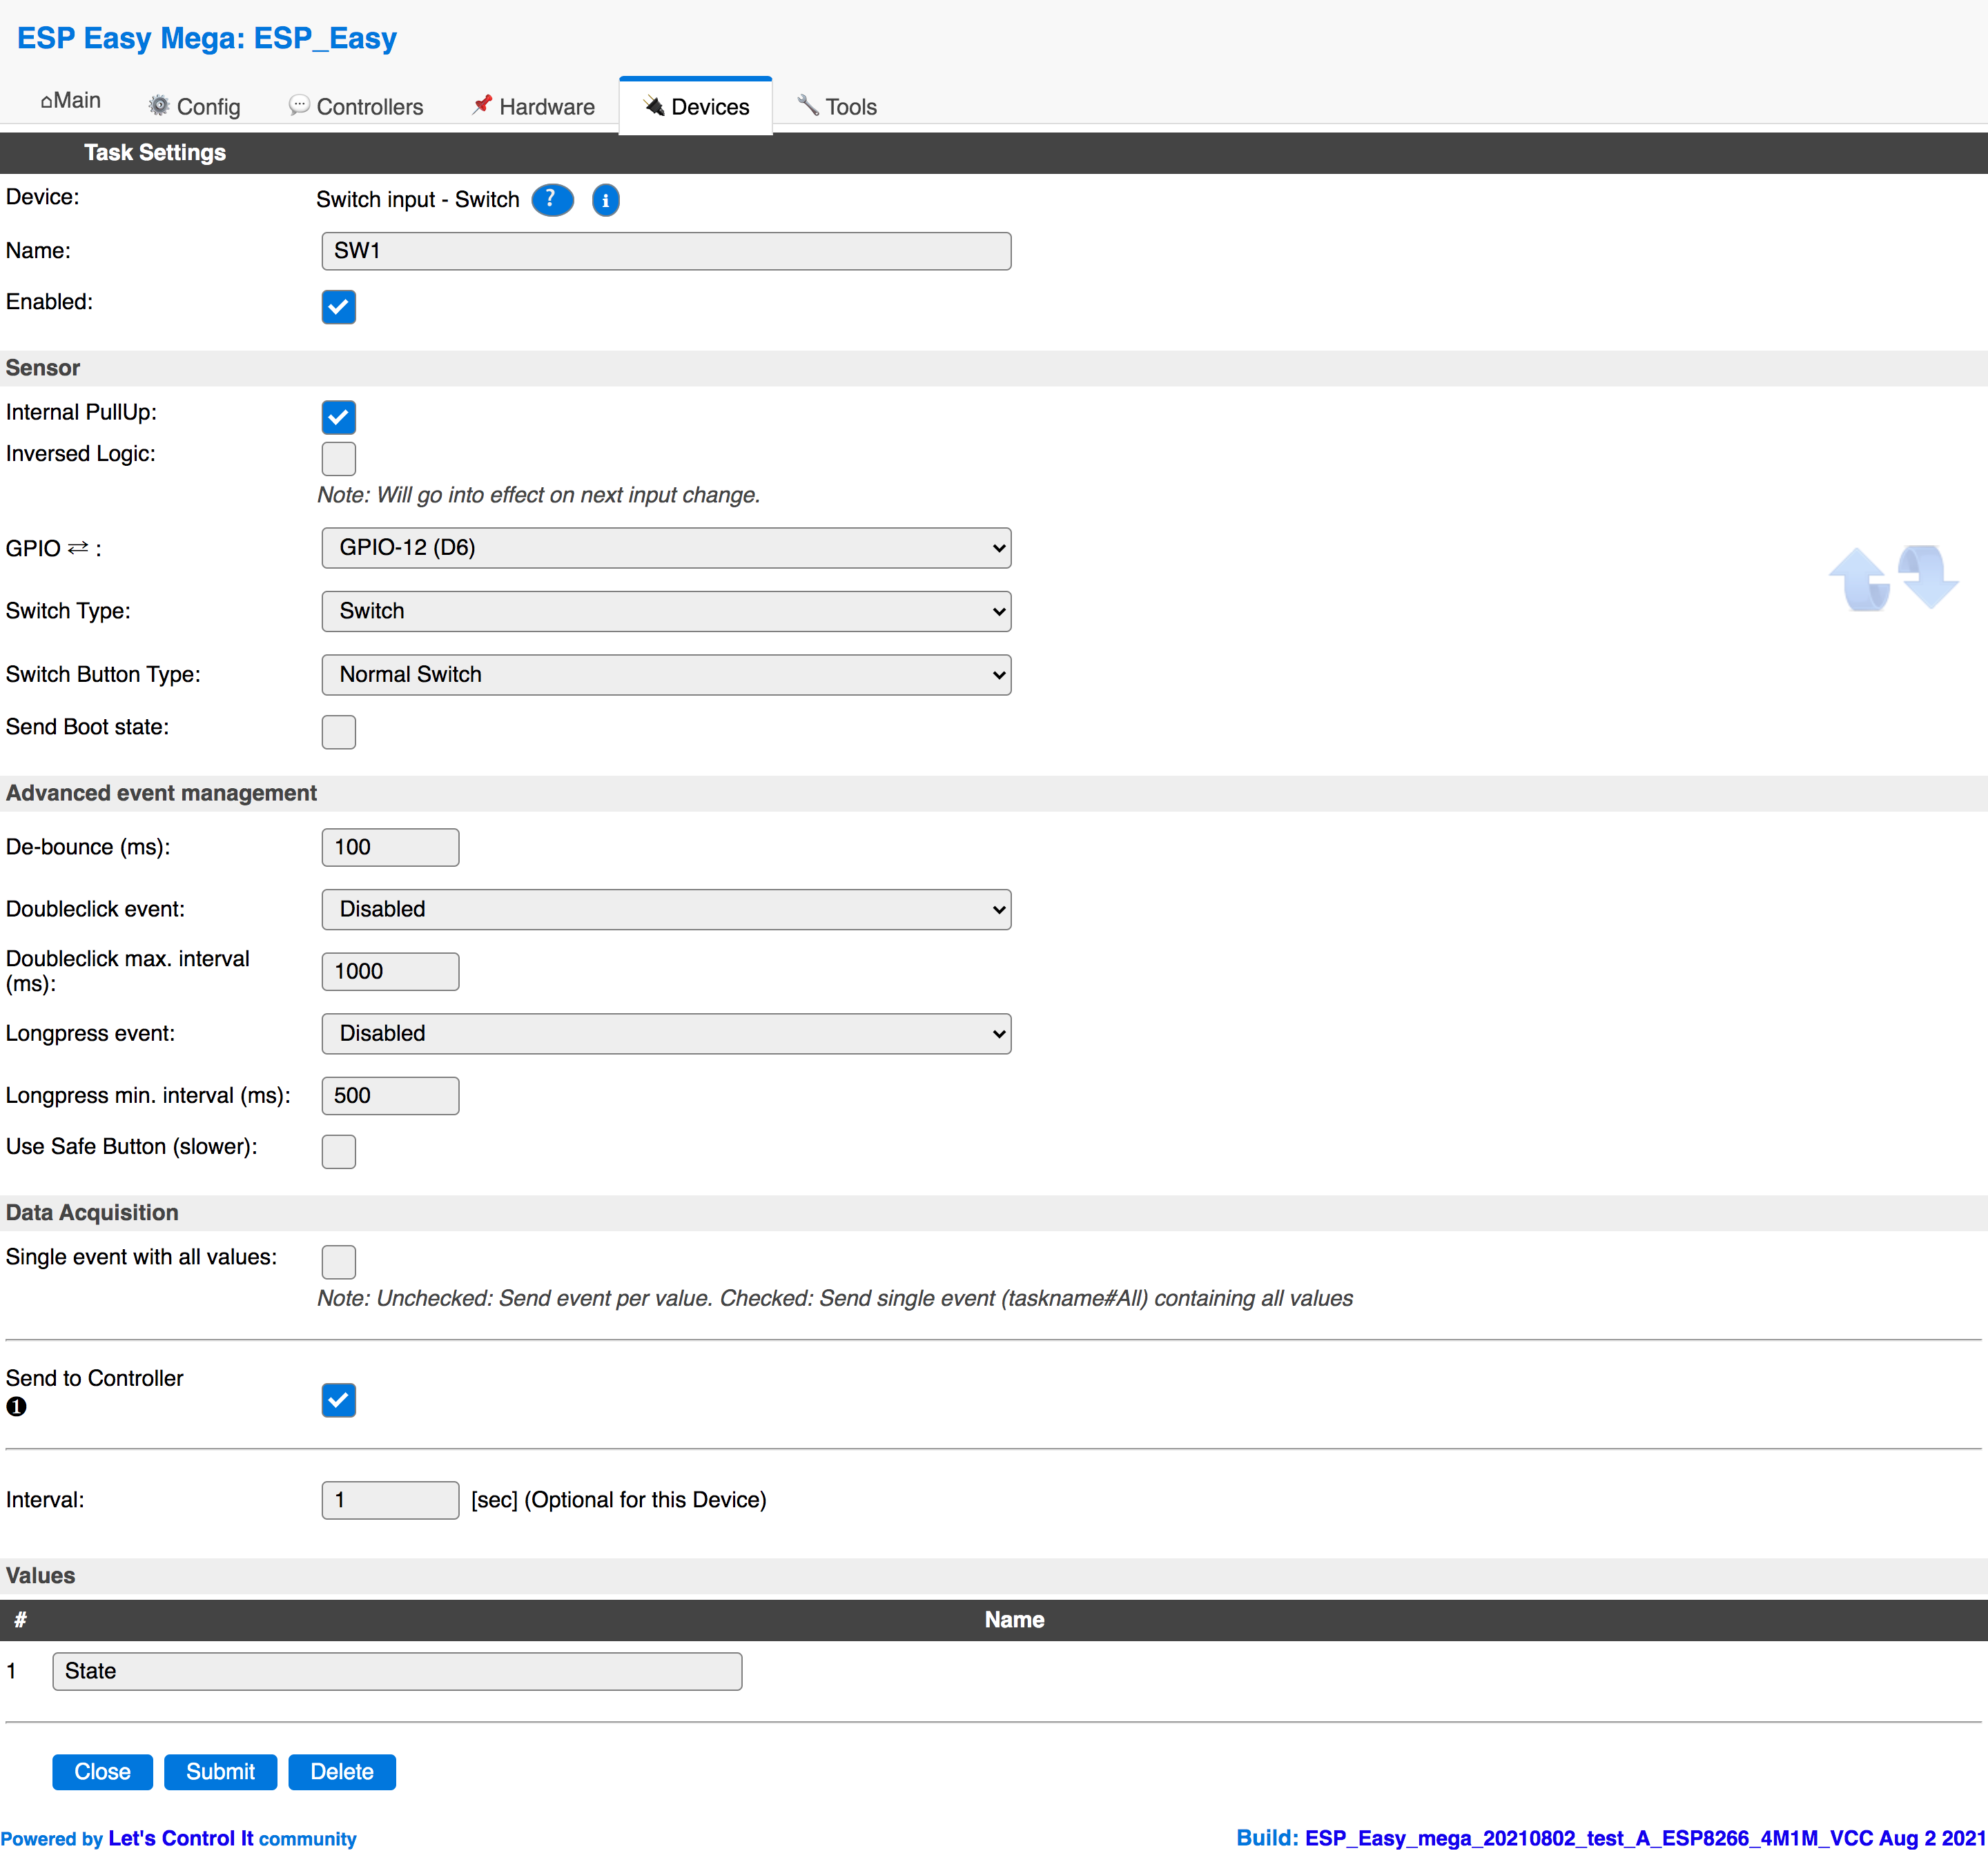
Task: Open the Switch Button Type dropdown
Action: pyautogui.click(x=666, y=675)
